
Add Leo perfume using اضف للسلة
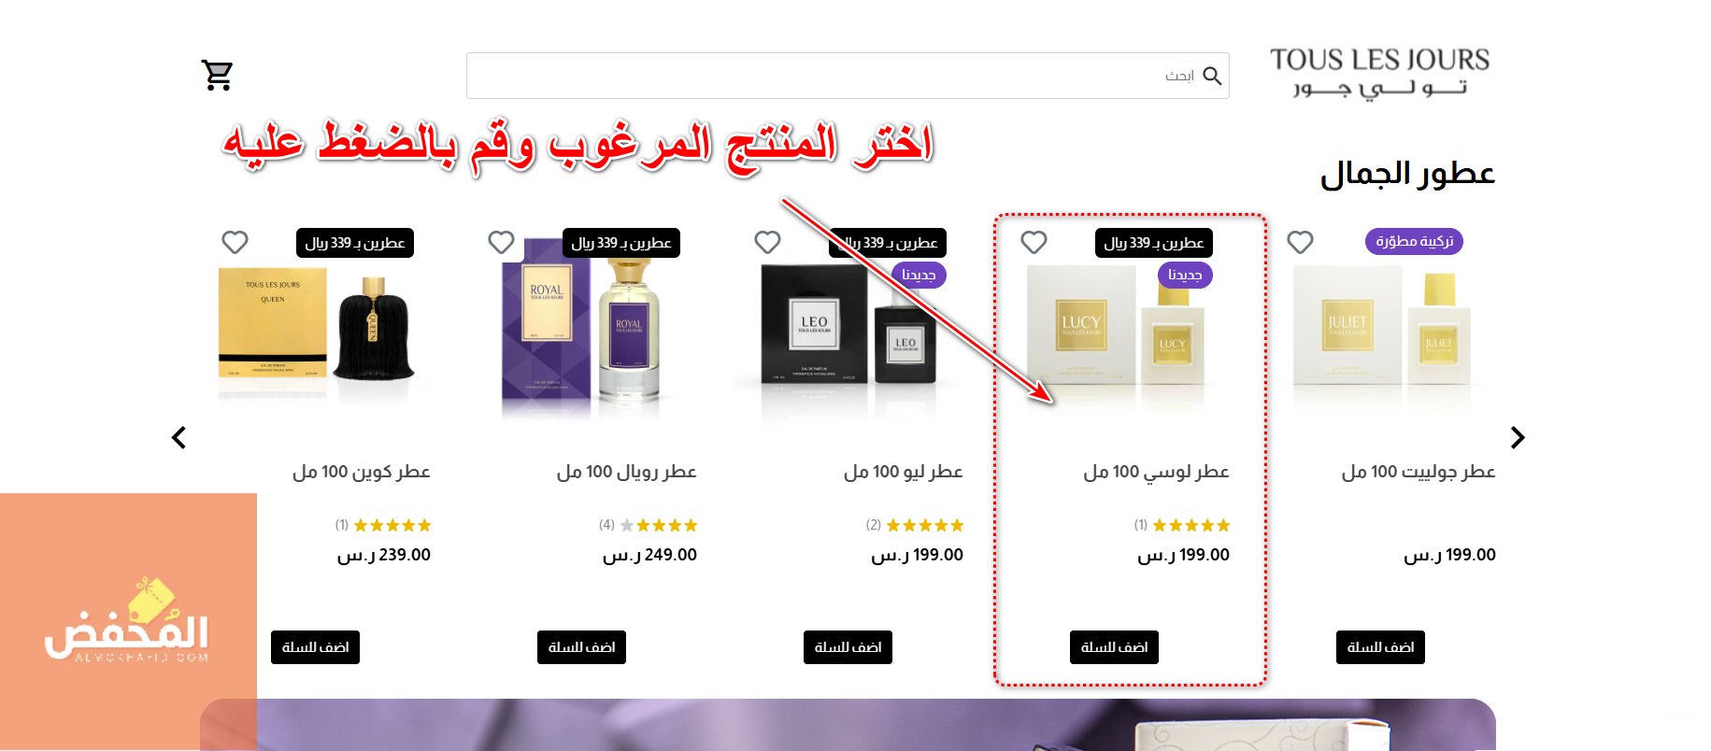[848, 647]
